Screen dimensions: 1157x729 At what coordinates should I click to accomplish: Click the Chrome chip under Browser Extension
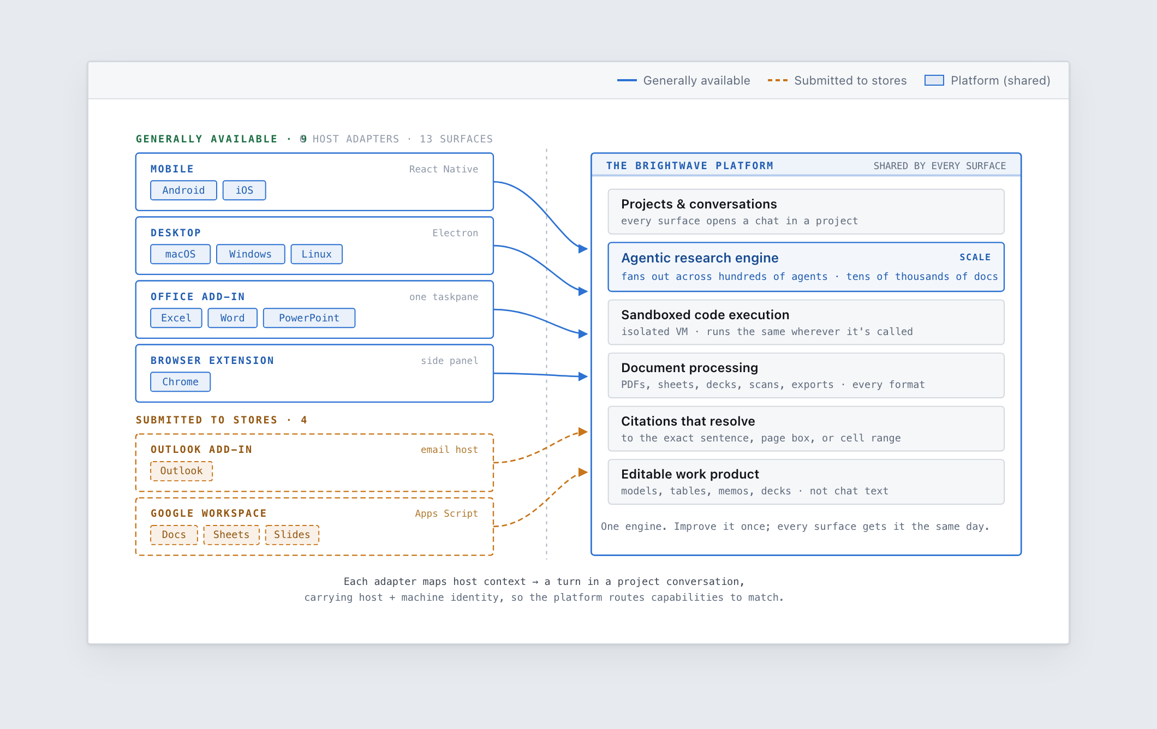click(x=180, y=382)
